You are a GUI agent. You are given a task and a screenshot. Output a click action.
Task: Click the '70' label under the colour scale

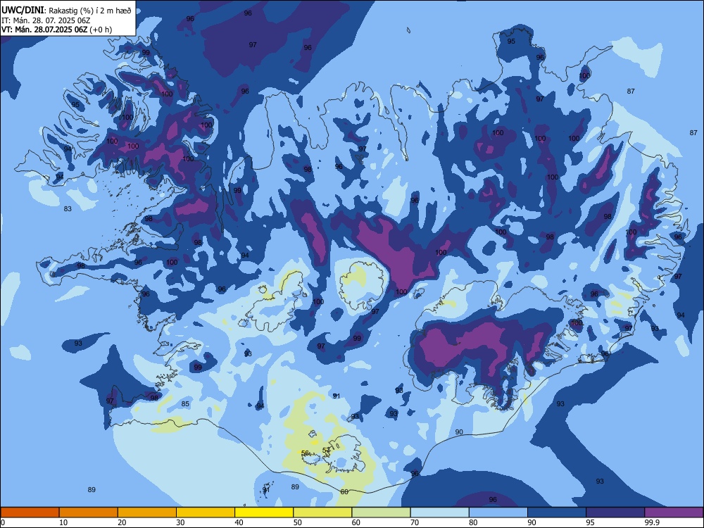pyautogui.click(x=415, y=522)
